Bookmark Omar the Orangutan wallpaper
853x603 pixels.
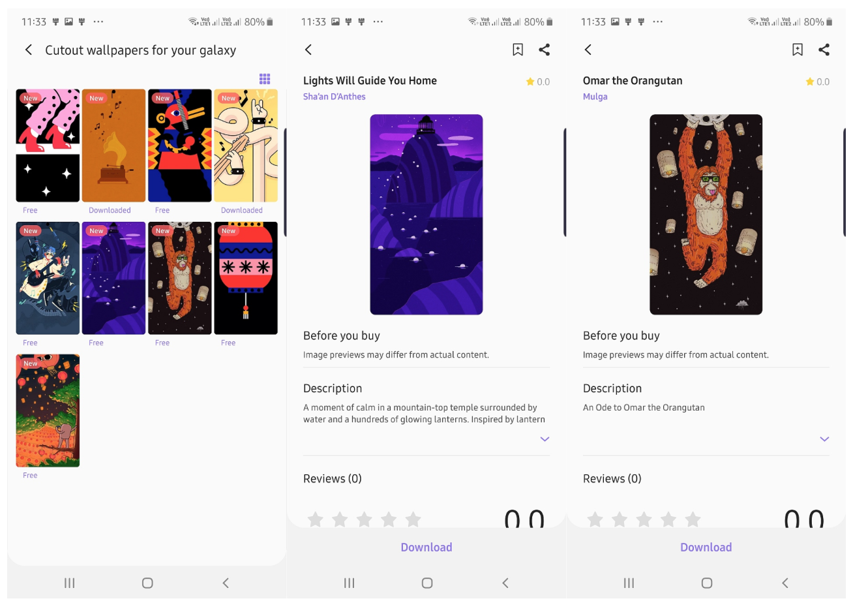tap(798, 50)
